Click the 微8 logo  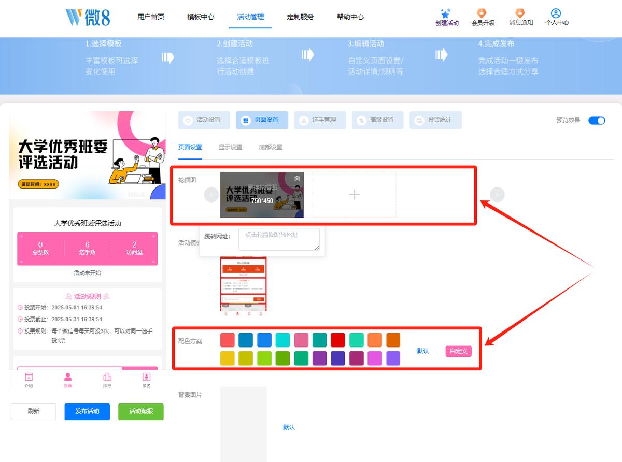pyautogui.click(x=88, y=17)
